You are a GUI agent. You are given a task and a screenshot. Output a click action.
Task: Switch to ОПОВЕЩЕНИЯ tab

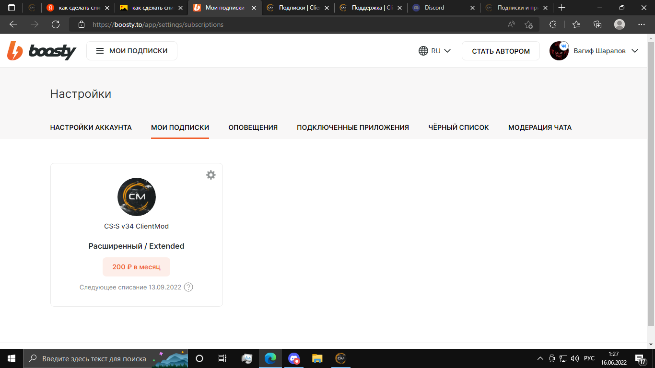[x=253, y=127]
